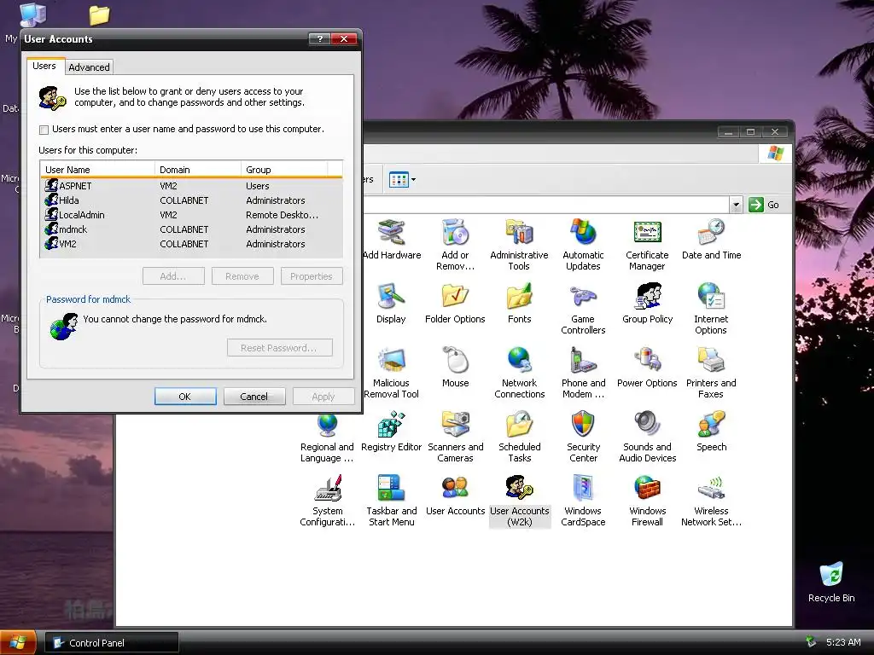Select the LocalAdmin user row
Image resolution: width=874 pixels, height=655 pixels.
pyautogui.click(x=191, y=215)
